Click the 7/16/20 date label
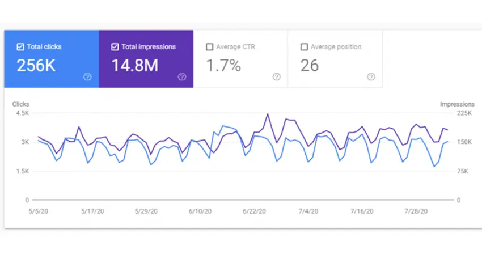Viewport: 482px width, 255px height. pos(362,211)
